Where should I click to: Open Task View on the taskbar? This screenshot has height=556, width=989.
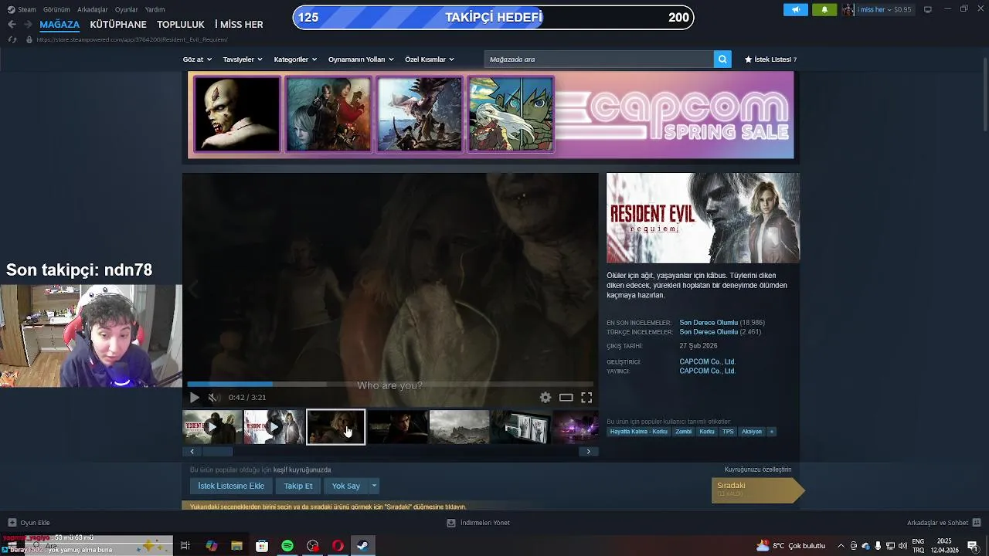pos(185,546)
